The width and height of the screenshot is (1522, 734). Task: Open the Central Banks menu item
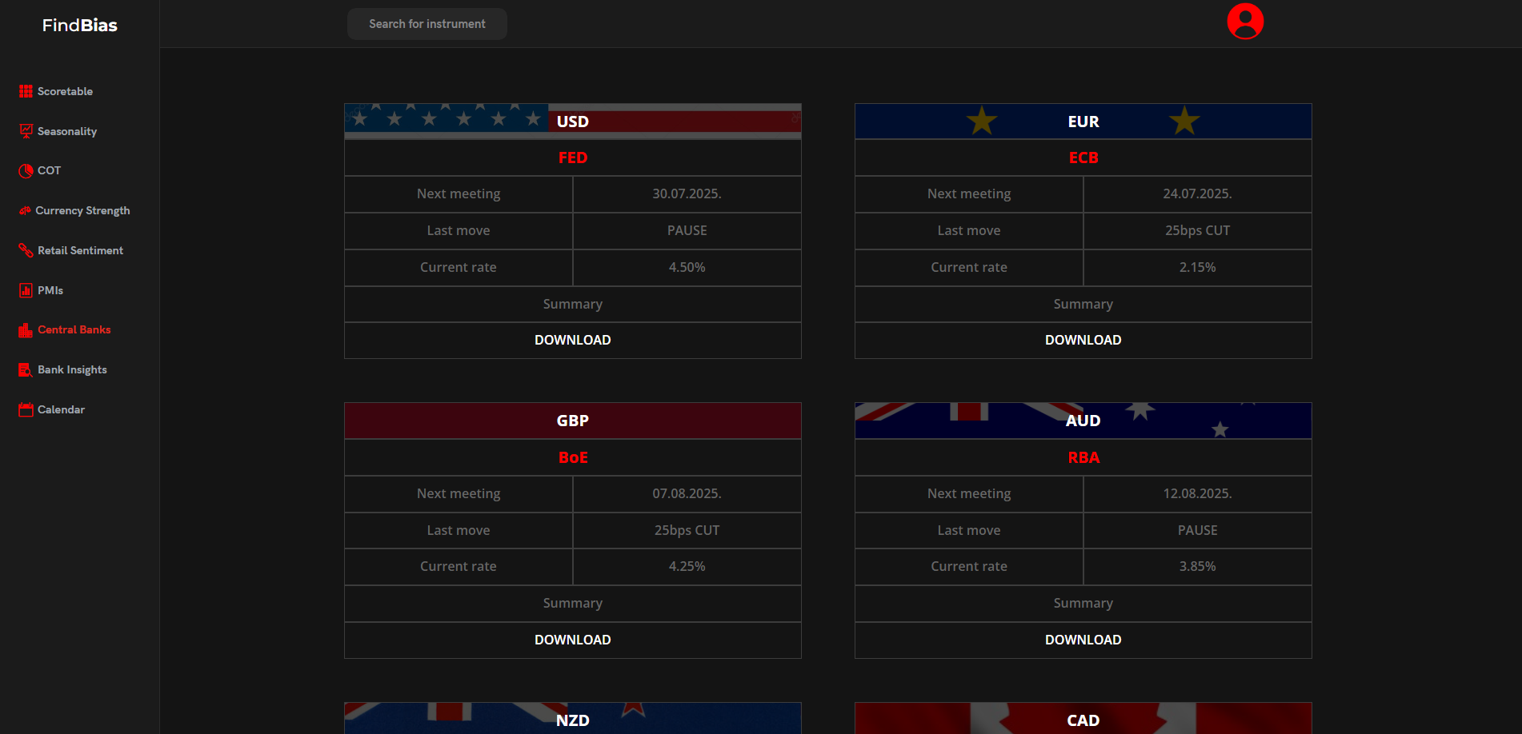coord(74,330)
